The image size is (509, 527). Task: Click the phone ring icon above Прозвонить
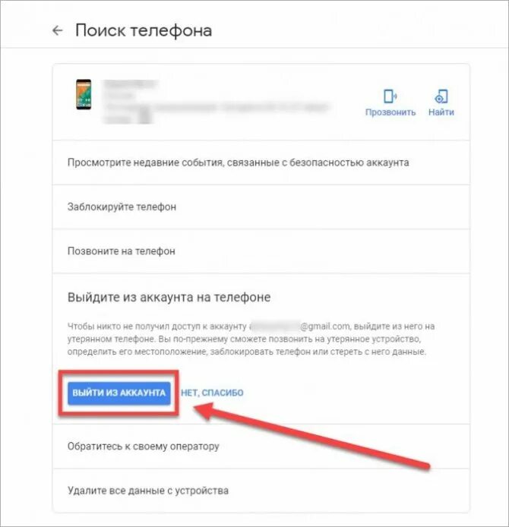coord(390,96)
